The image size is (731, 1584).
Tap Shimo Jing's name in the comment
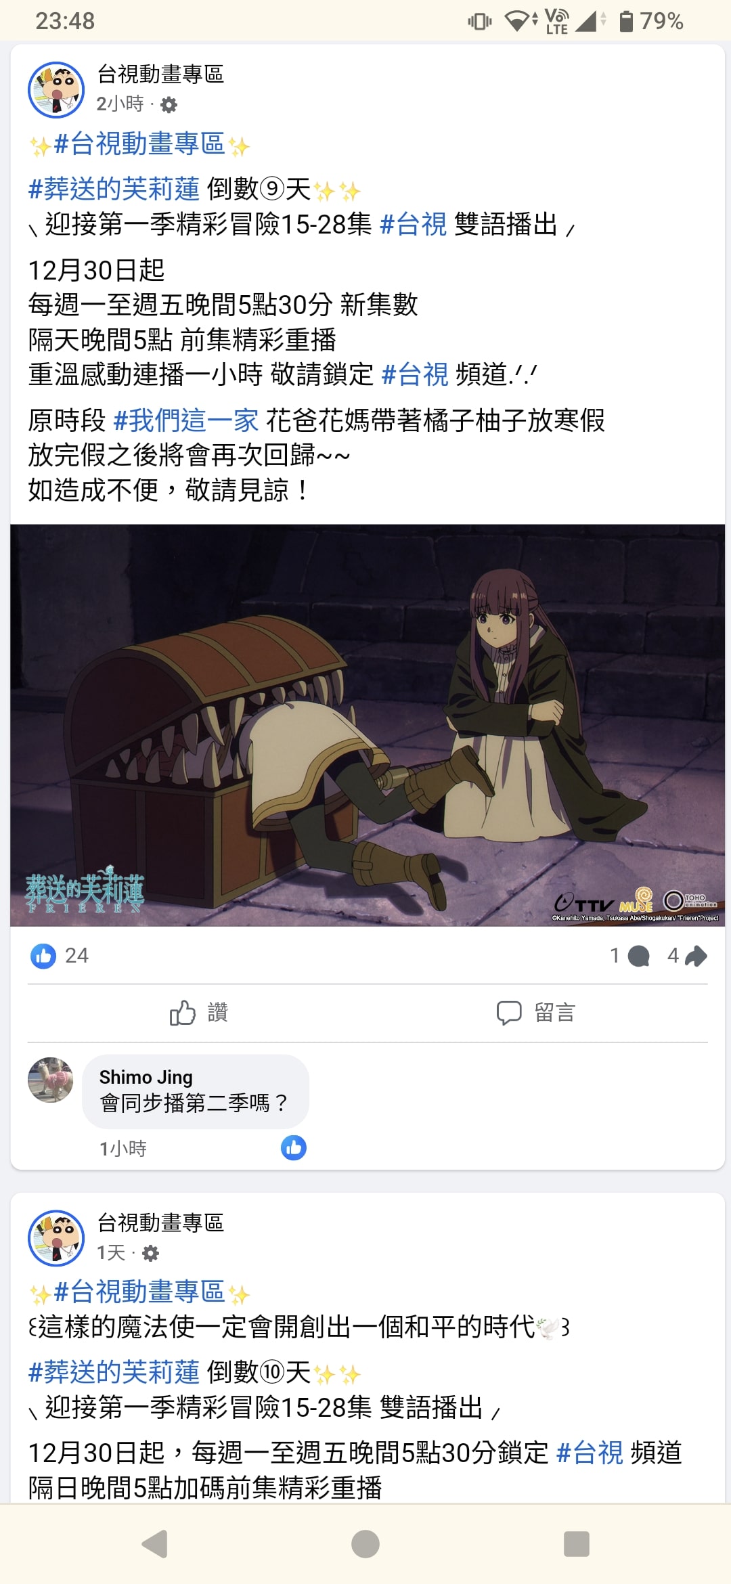pyautogui.click(x=146, y=1077)
